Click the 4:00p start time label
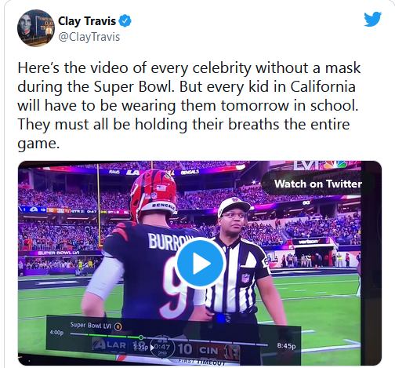This screenshot has width=395, height=368. 56,333
